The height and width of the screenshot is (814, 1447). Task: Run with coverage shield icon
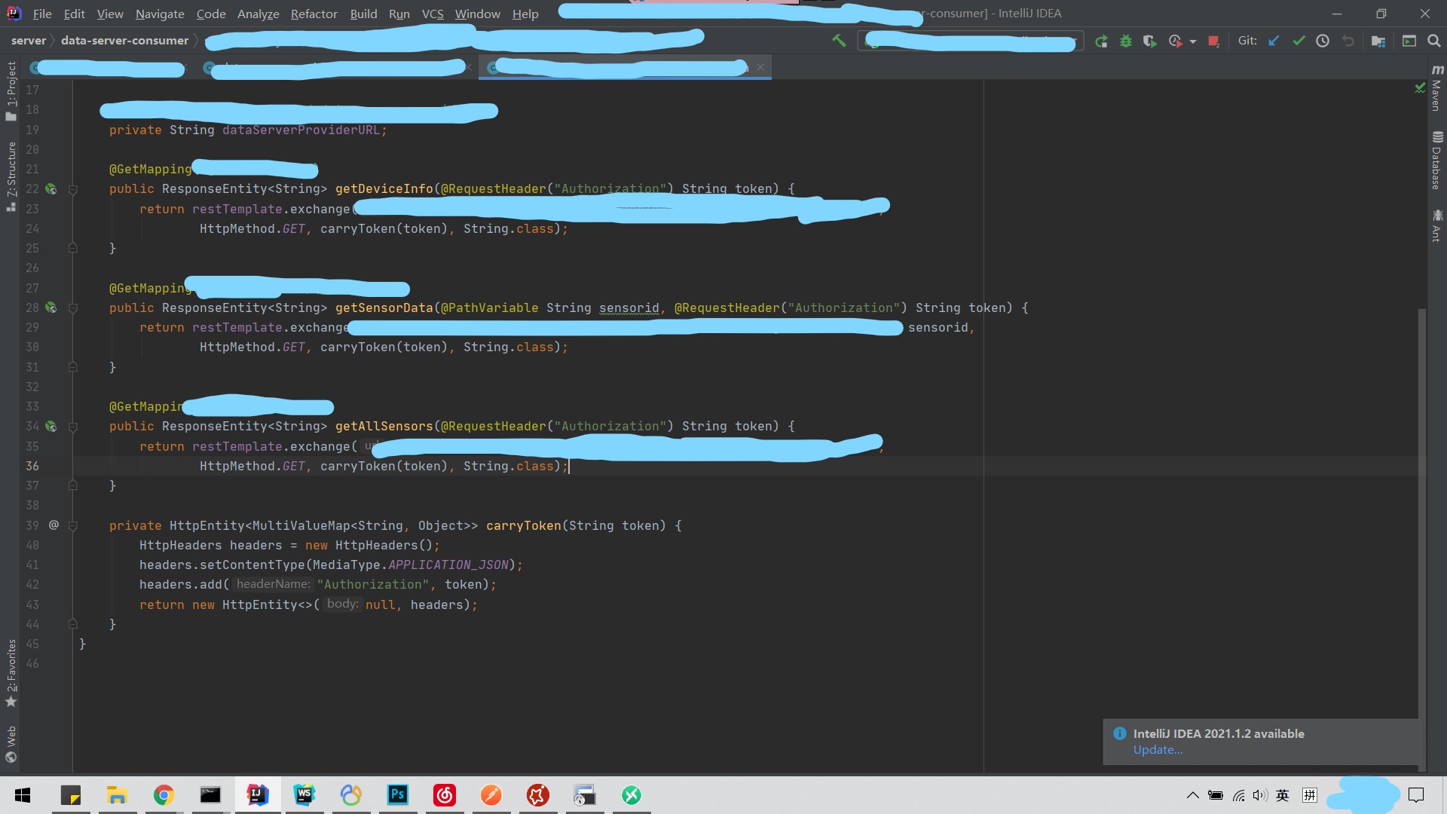pyautogui.click(x=1149, y=41)
